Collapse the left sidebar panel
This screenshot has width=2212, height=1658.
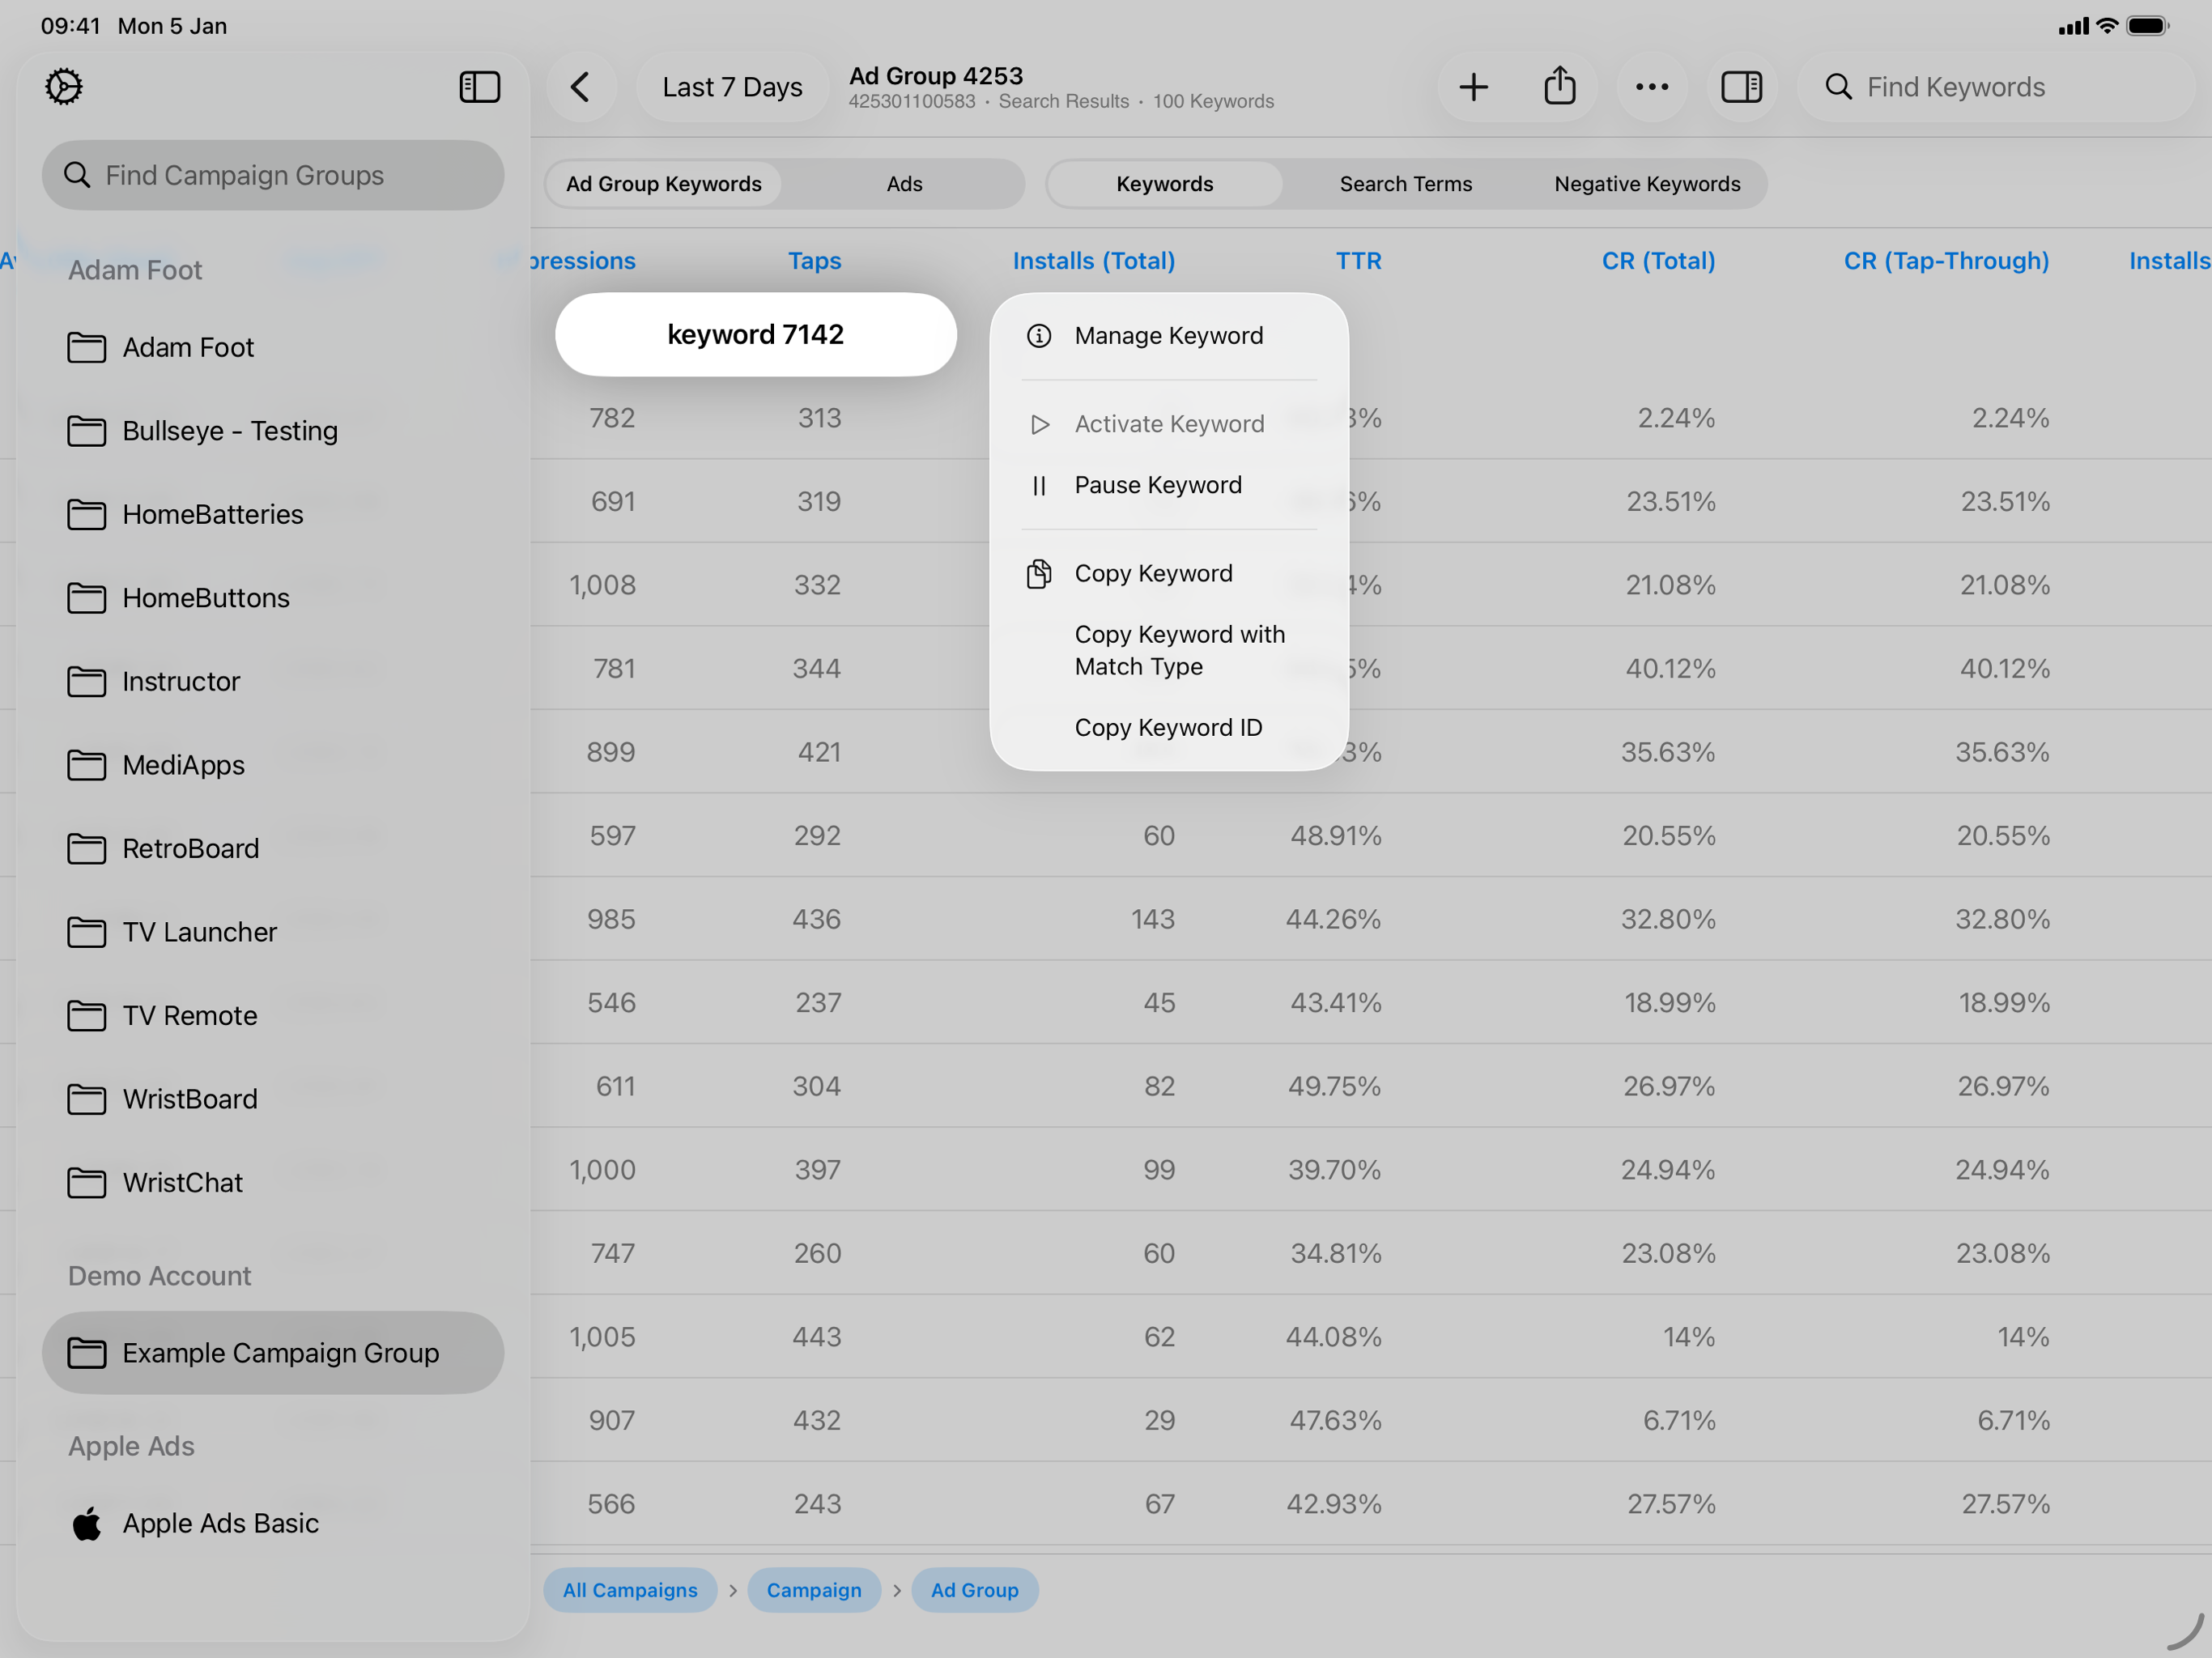(x=479, y=87)
